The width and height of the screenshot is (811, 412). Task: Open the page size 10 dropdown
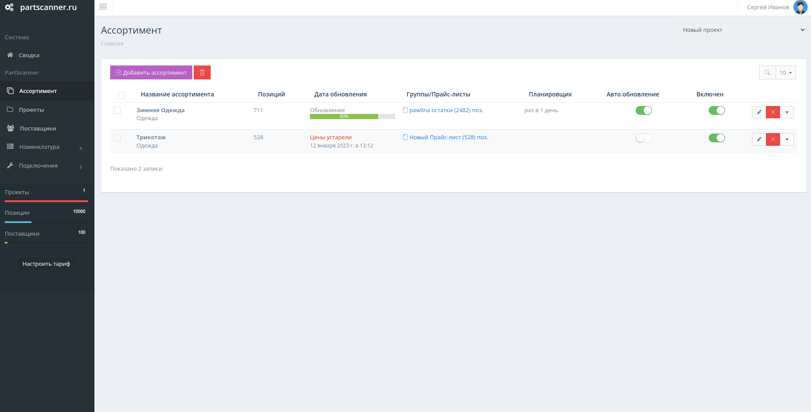785,72
